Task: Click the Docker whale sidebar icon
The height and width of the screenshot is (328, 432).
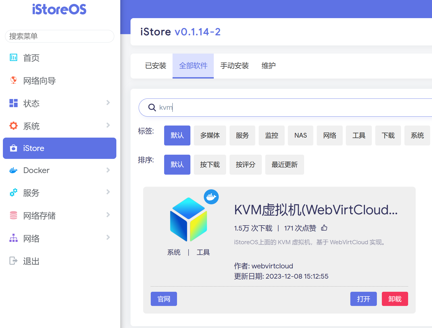Action: pyautogui.click(x=13, y=170)
